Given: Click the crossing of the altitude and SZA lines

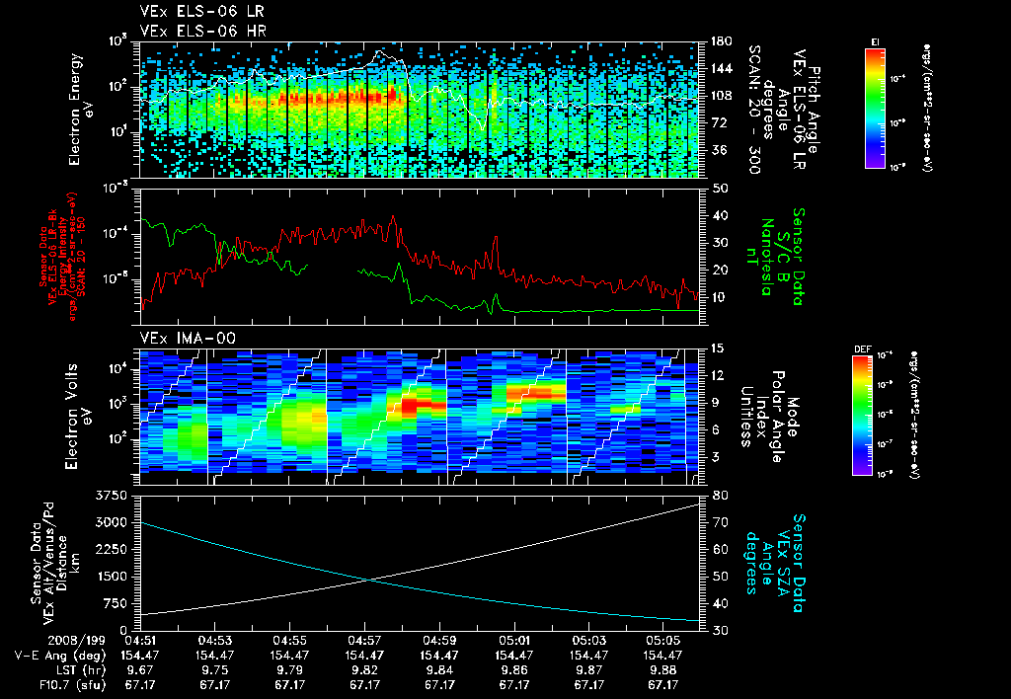Looking at the screenshot, I should click(x=368, y=581).
